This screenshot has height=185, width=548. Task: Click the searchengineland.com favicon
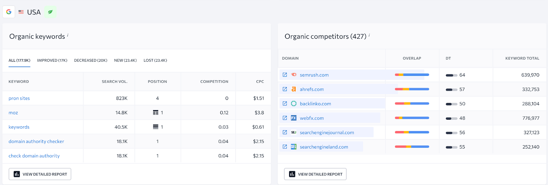tap(294, 146)
